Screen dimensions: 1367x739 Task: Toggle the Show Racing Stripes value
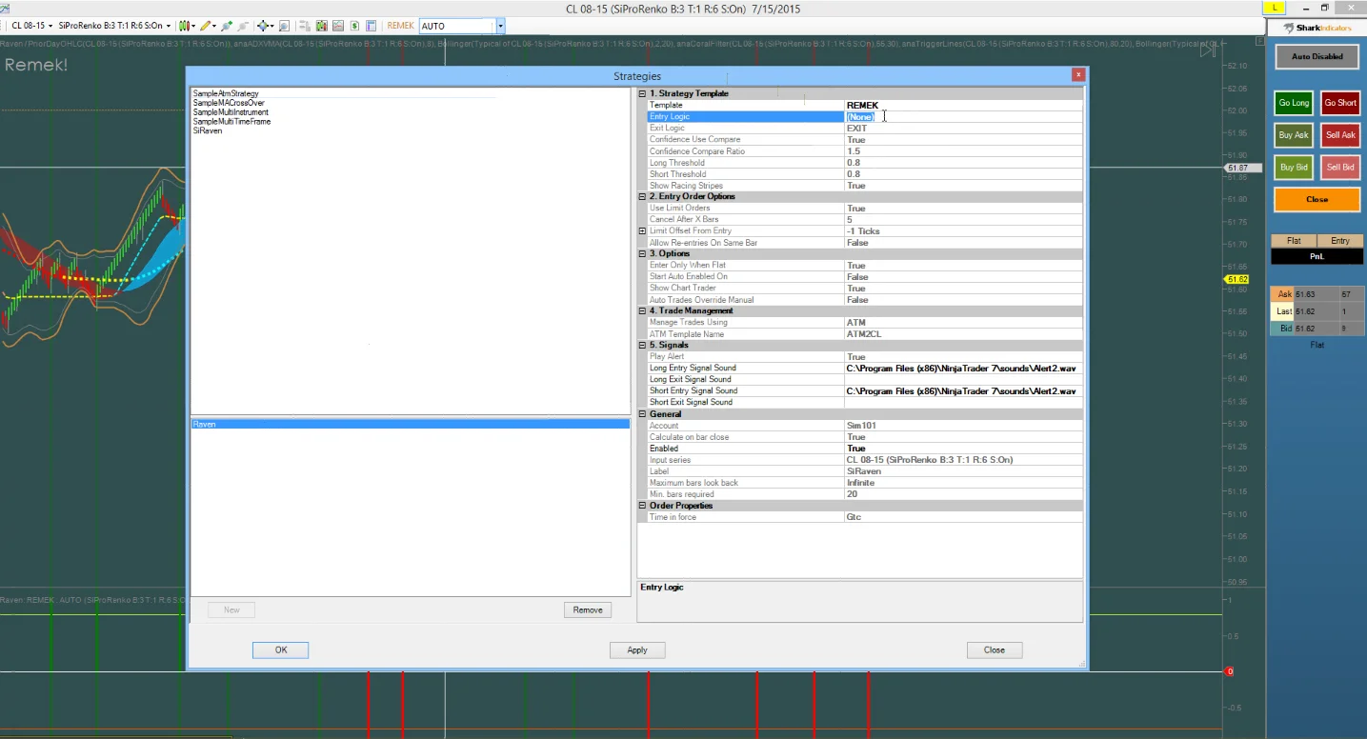963,185
